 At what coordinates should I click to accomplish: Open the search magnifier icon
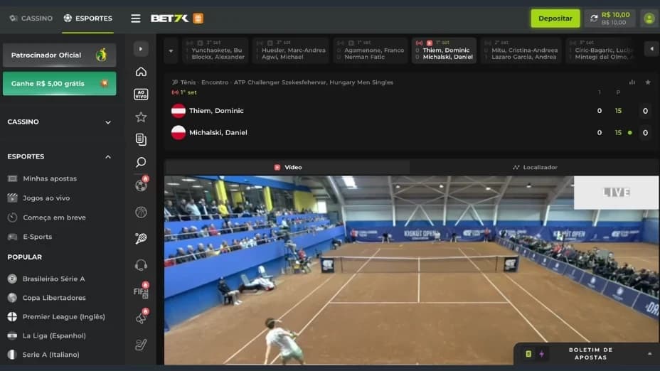pyautogui.click(x=141, y=162)
